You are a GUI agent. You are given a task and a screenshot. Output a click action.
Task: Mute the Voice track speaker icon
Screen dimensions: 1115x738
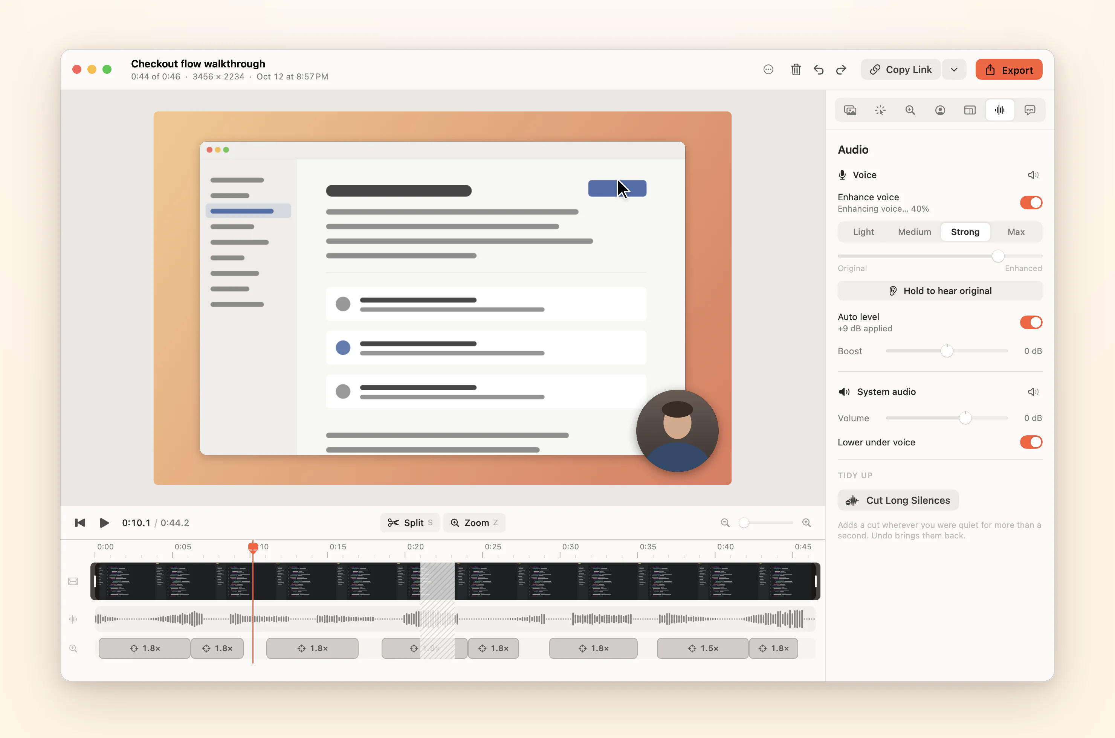pyautogui.click(x=1033, y=175)
